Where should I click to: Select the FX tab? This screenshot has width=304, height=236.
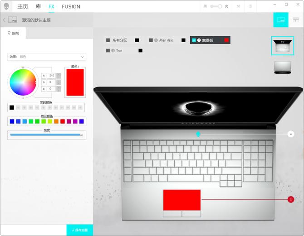51,7
